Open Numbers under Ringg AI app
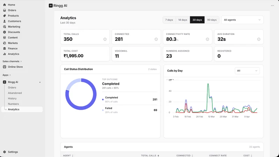279x157 pixels. (x=13, y=104)
